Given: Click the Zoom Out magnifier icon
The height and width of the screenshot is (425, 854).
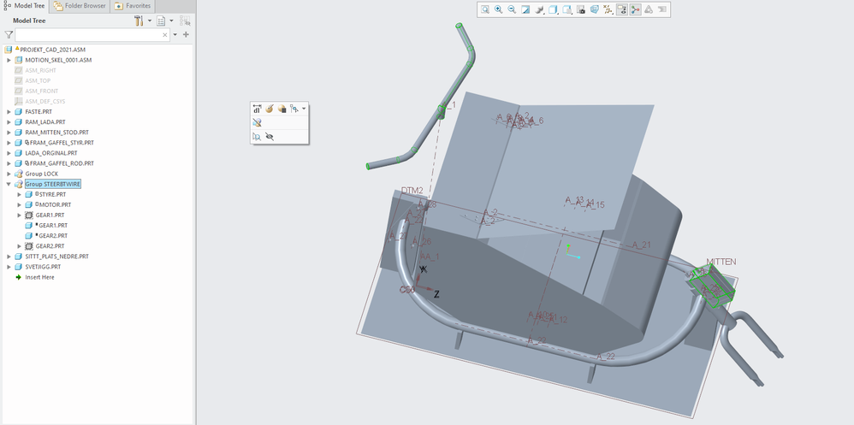Looking at the screenshot, I should pos(512,10).
